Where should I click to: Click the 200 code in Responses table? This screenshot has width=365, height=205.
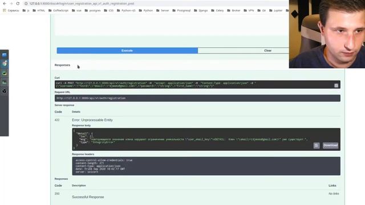[x=57, y=194]
